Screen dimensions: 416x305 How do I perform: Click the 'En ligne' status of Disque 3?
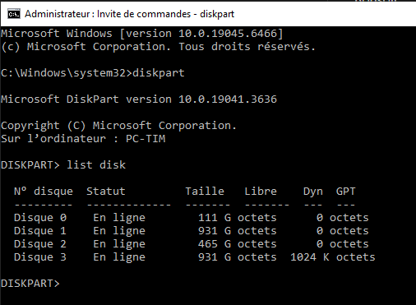119,257
